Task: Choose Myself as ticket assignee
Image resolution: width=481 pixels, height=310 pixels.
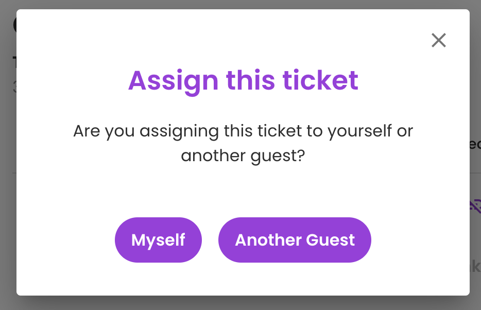Action: [158, 240]
